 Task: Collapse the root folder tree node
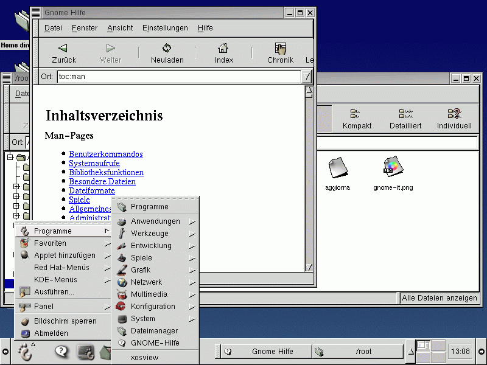10,158
